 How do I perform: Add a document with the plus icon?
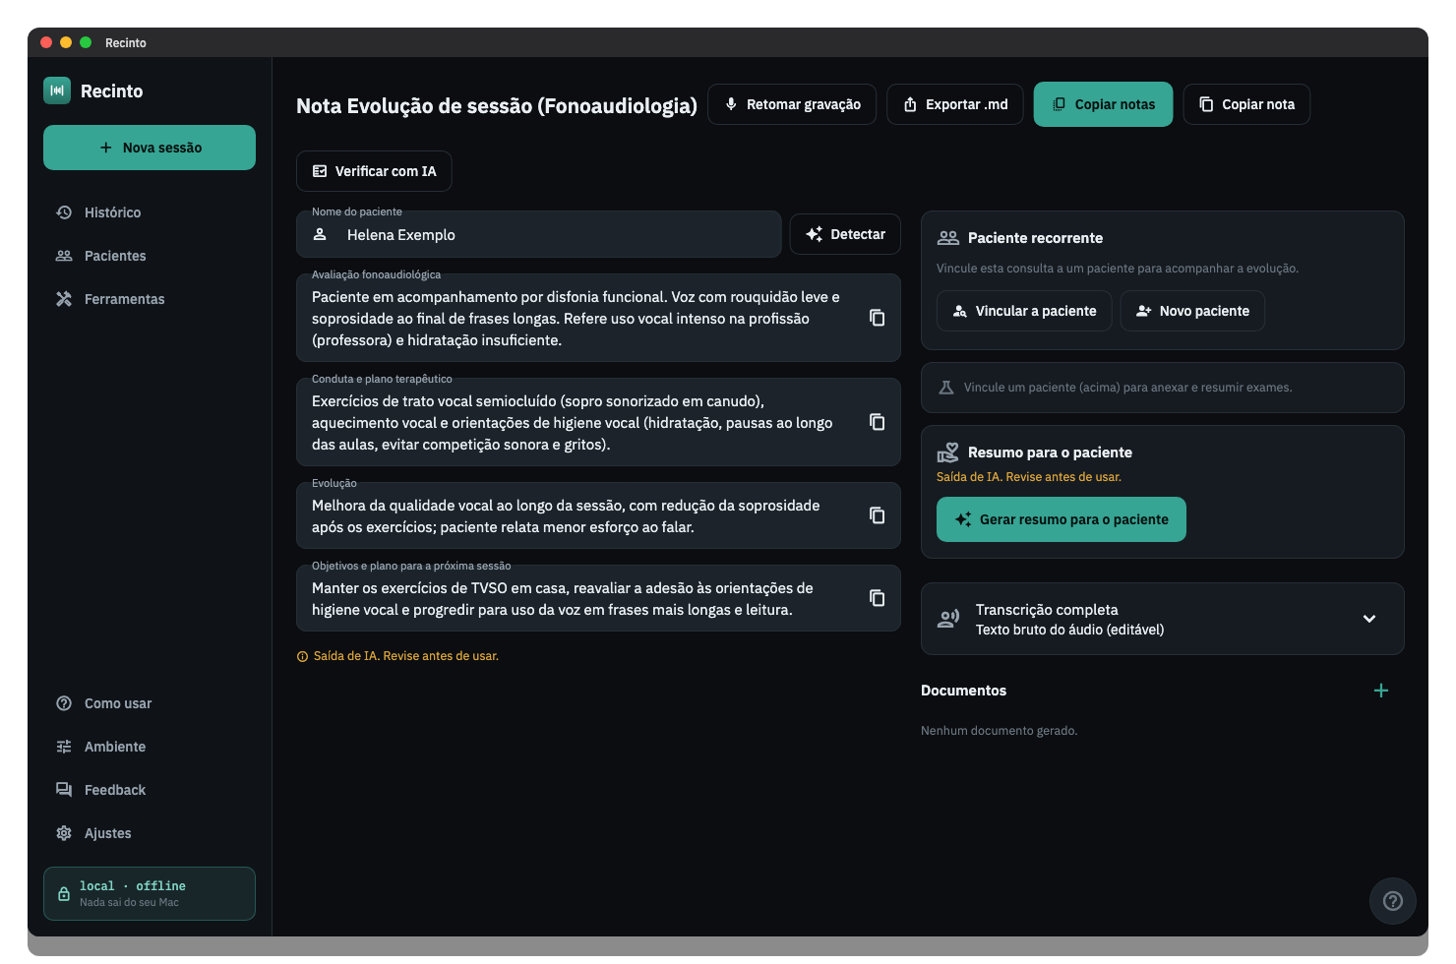[x=1381, y=691]
